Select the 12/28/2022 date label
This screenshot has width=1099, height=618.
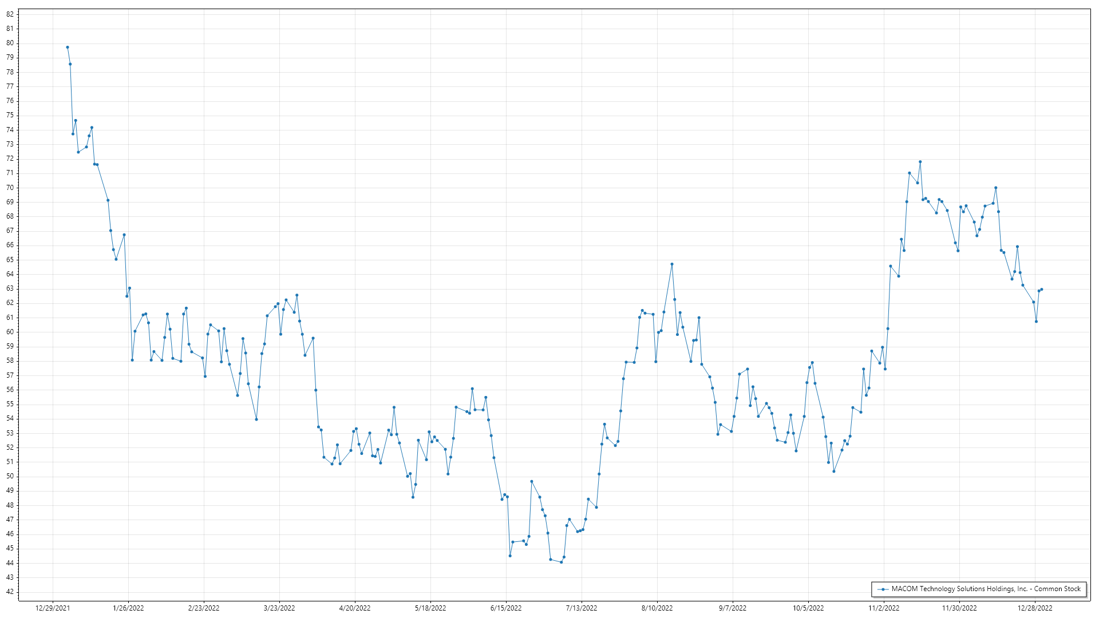tap(1035, 608)
